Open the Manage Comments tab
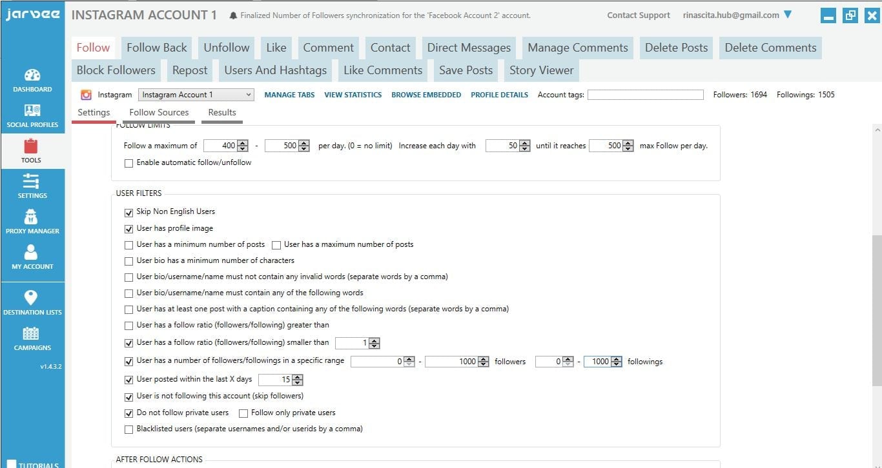The width and height of the screenshot is (882, 468). point(578,48)
